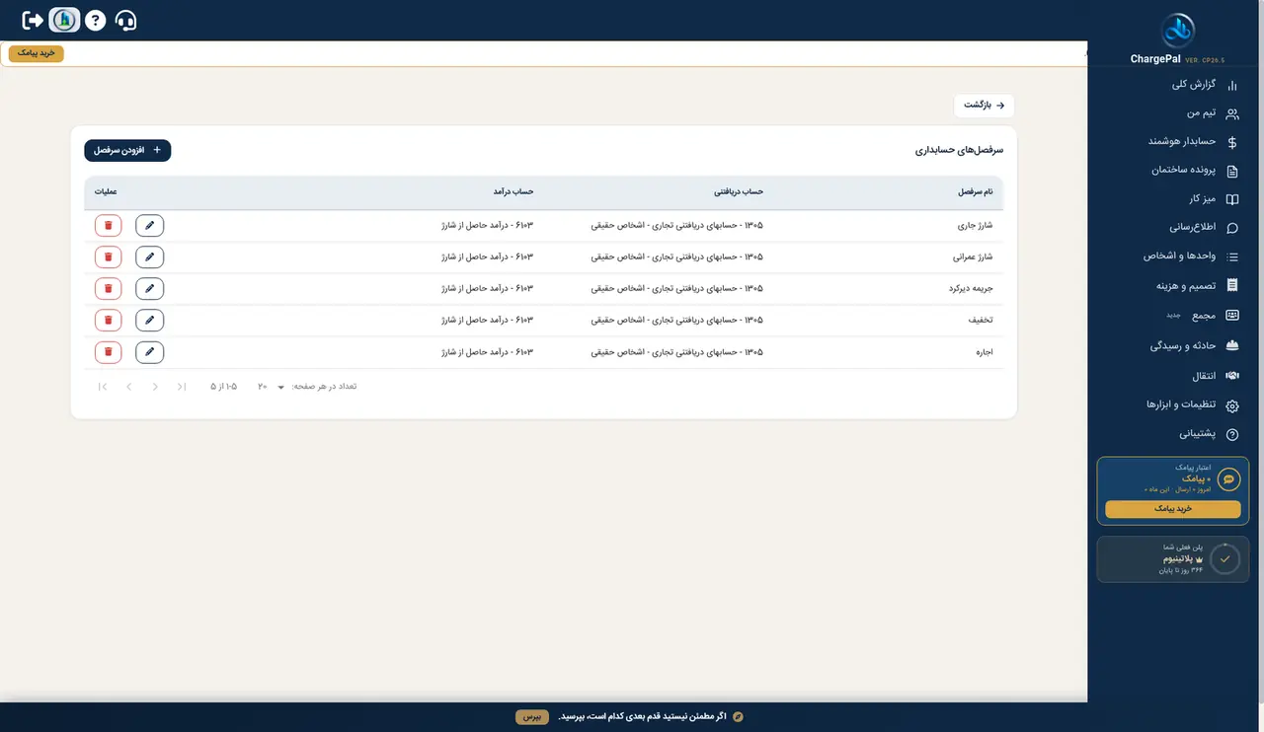Edit the اجاره row with pencil icon
1264x732 pixels.
150,352
